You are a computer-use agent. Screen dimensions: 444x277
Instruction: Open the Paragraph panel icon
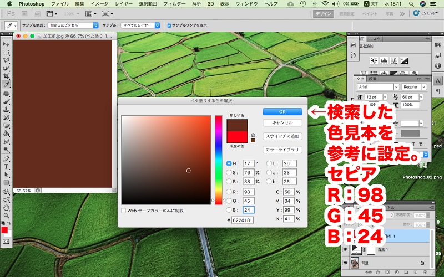(438, 91)
